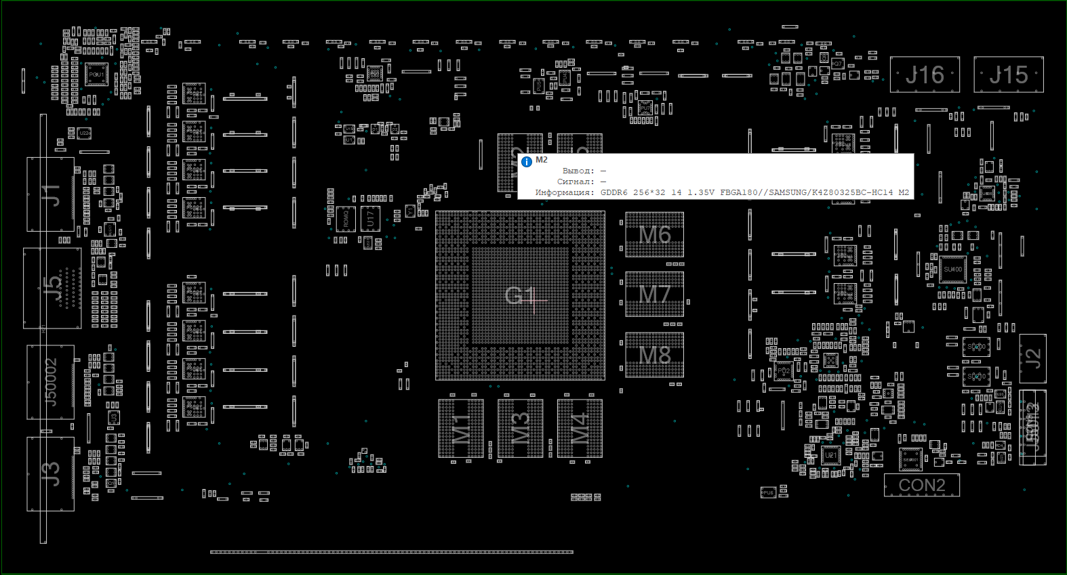Select memory chip M1

[x=461, y=428]
